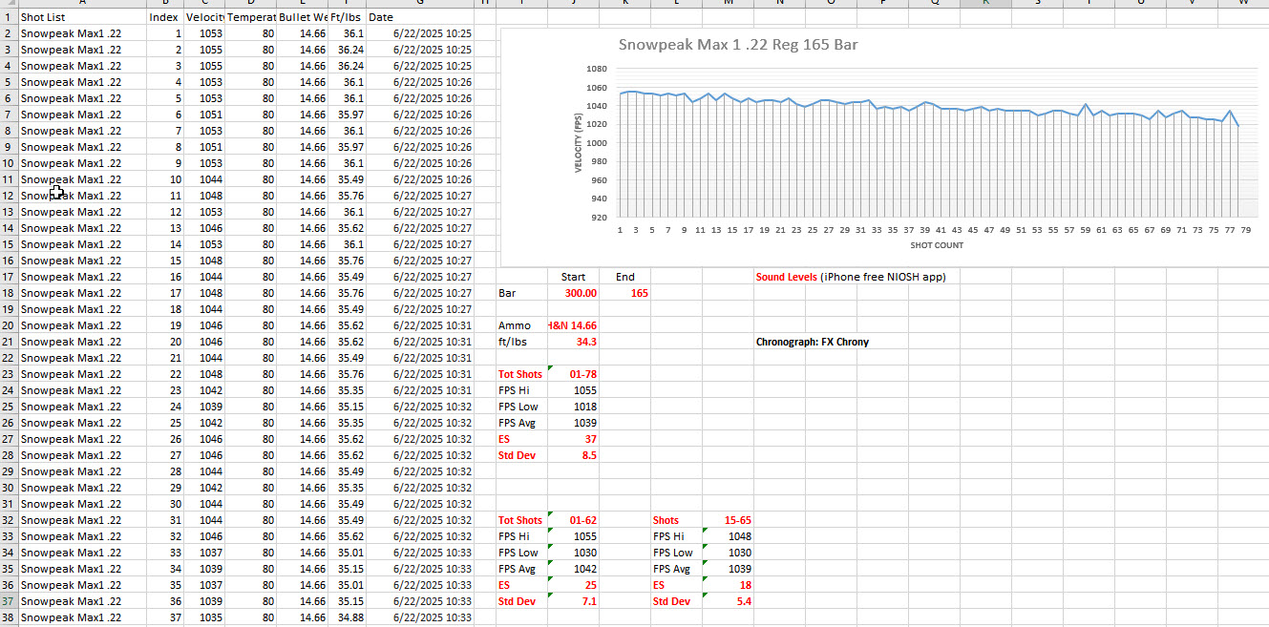Select row 38 using its row header
This screenshot has height=627, width=1269.
tap(8, 617)
